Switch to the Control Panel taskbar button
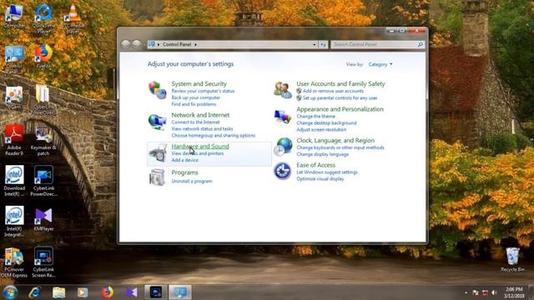Image resolution: width=534 pixels, height=300 pixels. click(180, 292)
